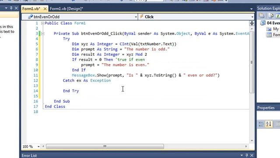
Task: Open the left panel window position dropdown arrow
Action: tap(6, 8)
